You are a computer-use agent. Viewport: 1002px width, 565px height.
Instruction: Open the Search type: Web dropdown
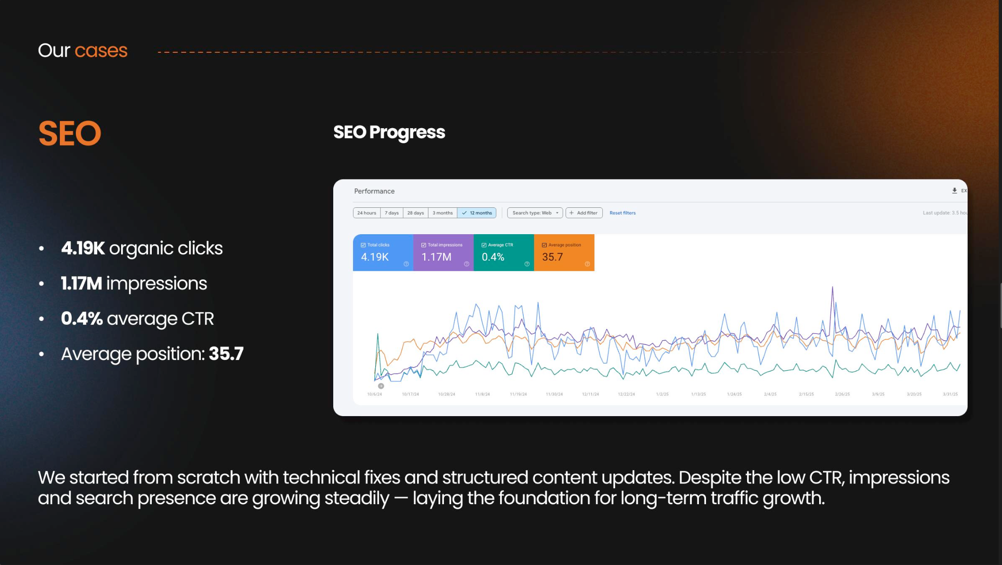coord(534,213)
